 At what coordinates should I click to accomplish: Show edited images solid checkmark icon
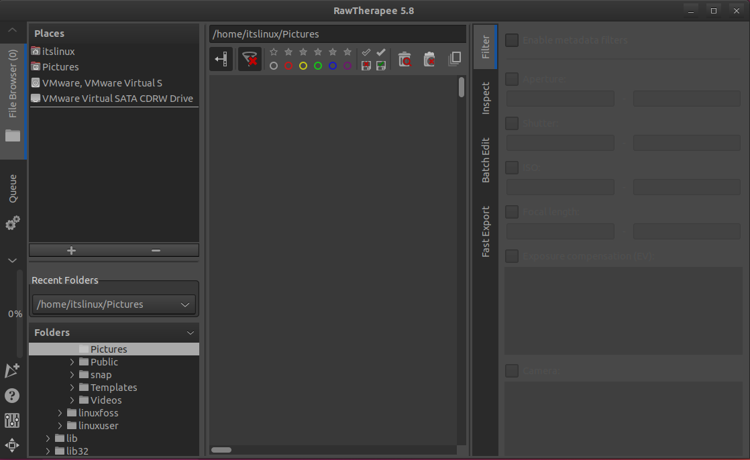pyautogui.click(x=381, y=52)
